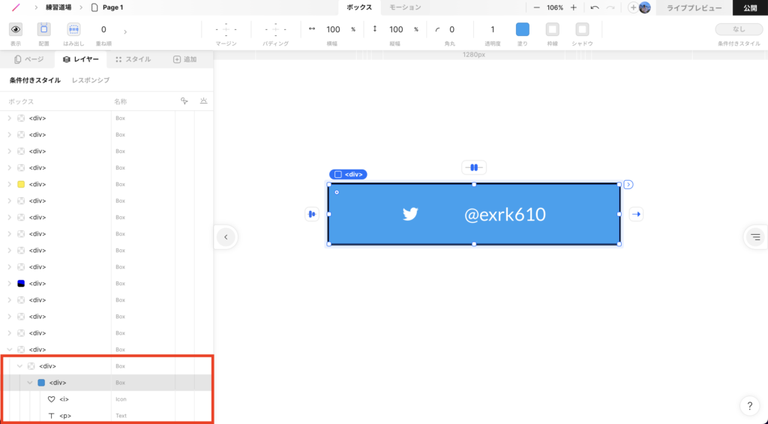The width and height of the screenshot is (768, 424).
Task: Open the ページ panel tab
Action: [29, 59]
